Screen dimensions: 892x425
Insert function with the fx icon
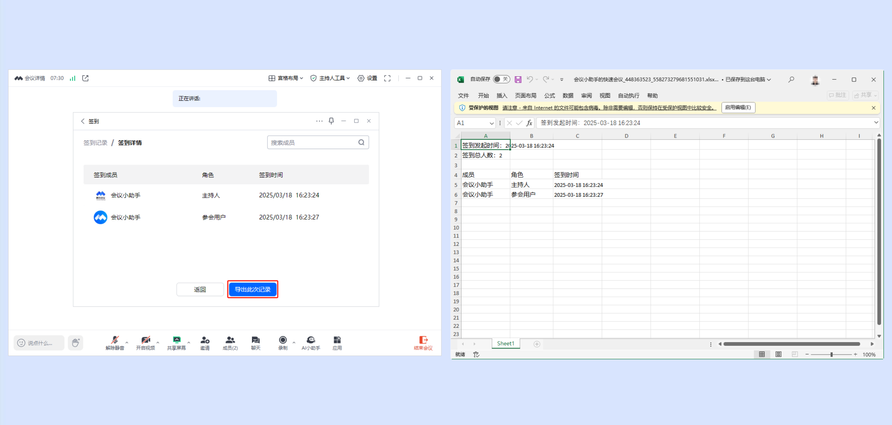tap(529, 123)
